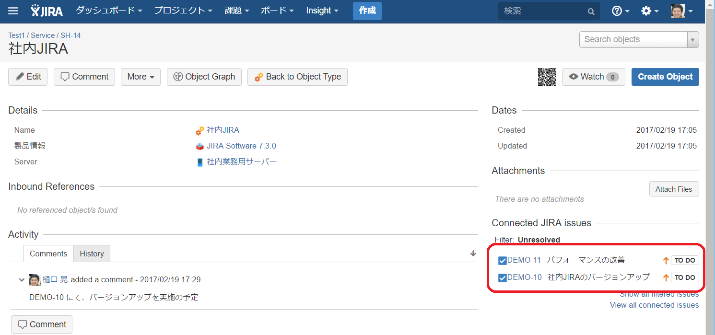Screen dimensions: 715x335
Task: Open the Service breadcrumb link
Action: (43, 35)
